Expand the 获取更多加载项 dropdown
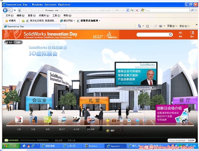199x151 pixels. (x=99, y=21)
